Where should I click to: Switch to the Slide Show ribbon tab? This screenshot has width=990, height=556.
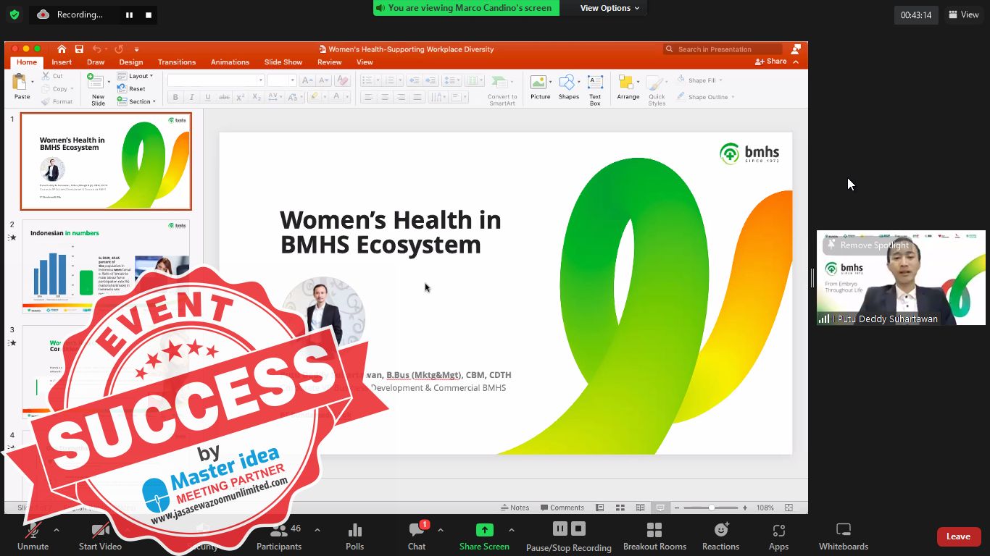click(283, 62)
